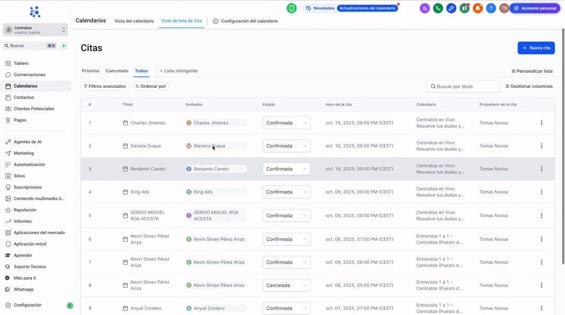The image size is (565, 315).
Task: Open the Centralize account switcher
Action: pos(35,30)
